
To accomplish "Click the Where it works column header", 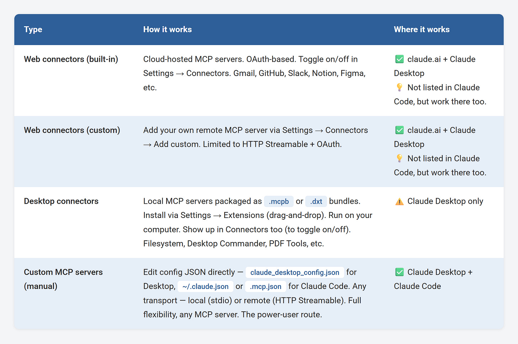I will [x=422, y=29].
